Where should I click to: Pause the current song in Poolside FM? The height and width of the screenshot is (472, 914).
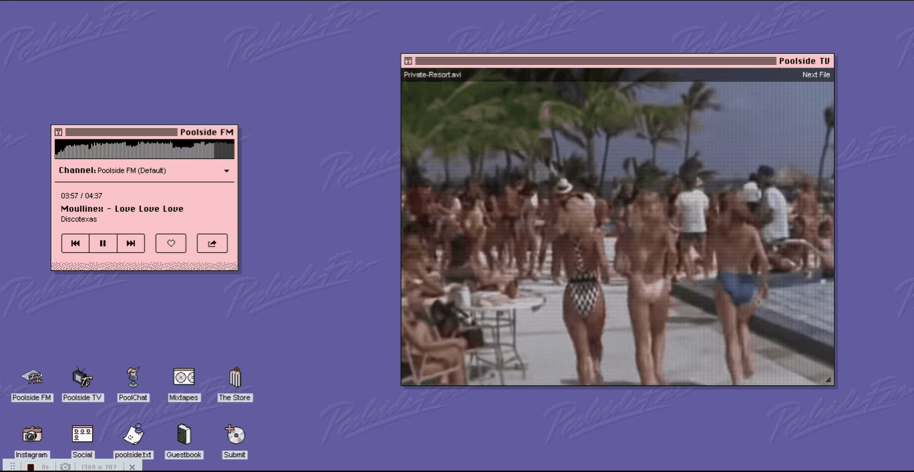click(103, 244)
